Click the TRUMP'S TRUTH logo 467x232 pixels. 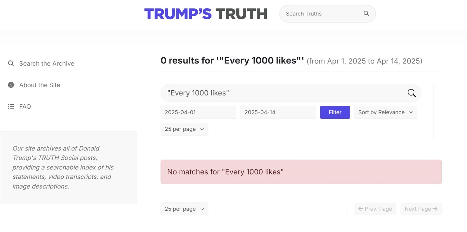coord(206,14)
